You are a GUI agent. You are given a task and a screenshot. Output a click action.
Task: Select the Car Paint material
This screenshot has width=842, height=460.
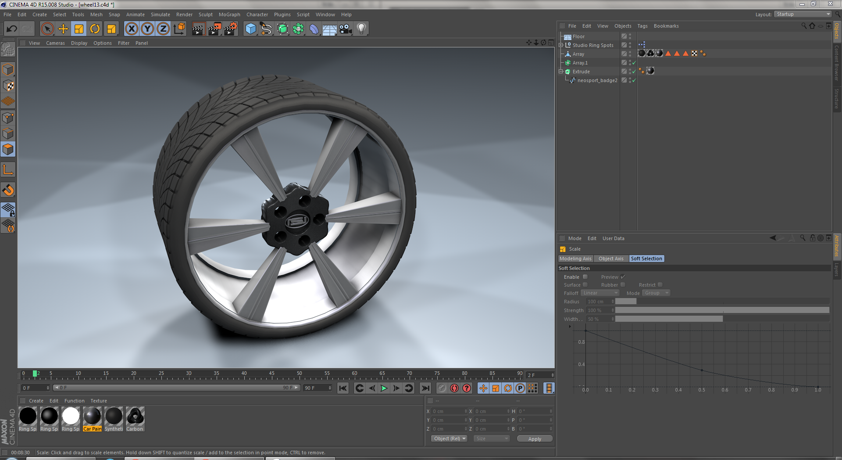point(92,419)
